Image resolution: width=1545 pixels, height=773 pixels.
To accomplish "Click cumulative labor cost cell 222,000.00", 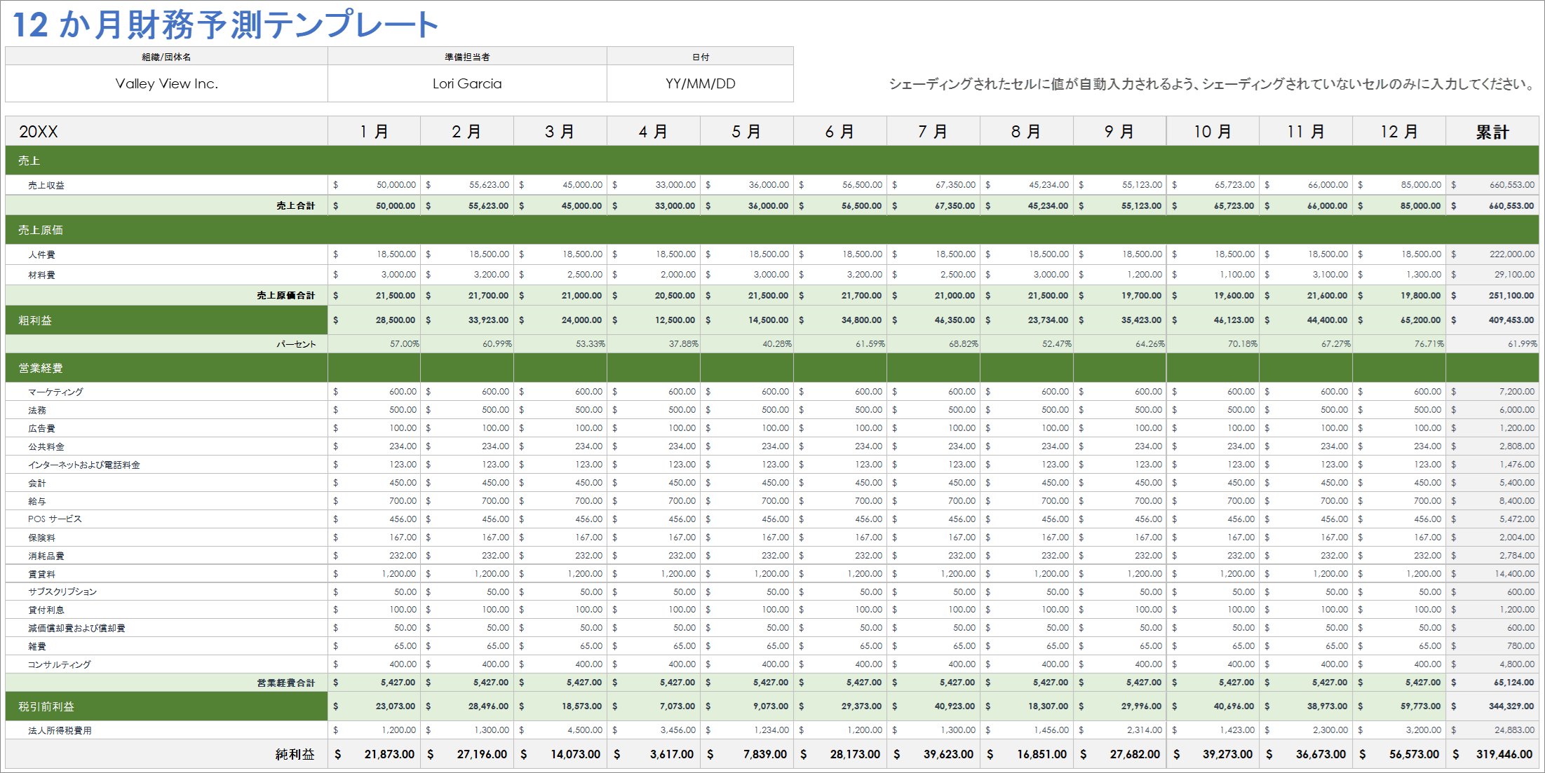I will (1492, 254).
